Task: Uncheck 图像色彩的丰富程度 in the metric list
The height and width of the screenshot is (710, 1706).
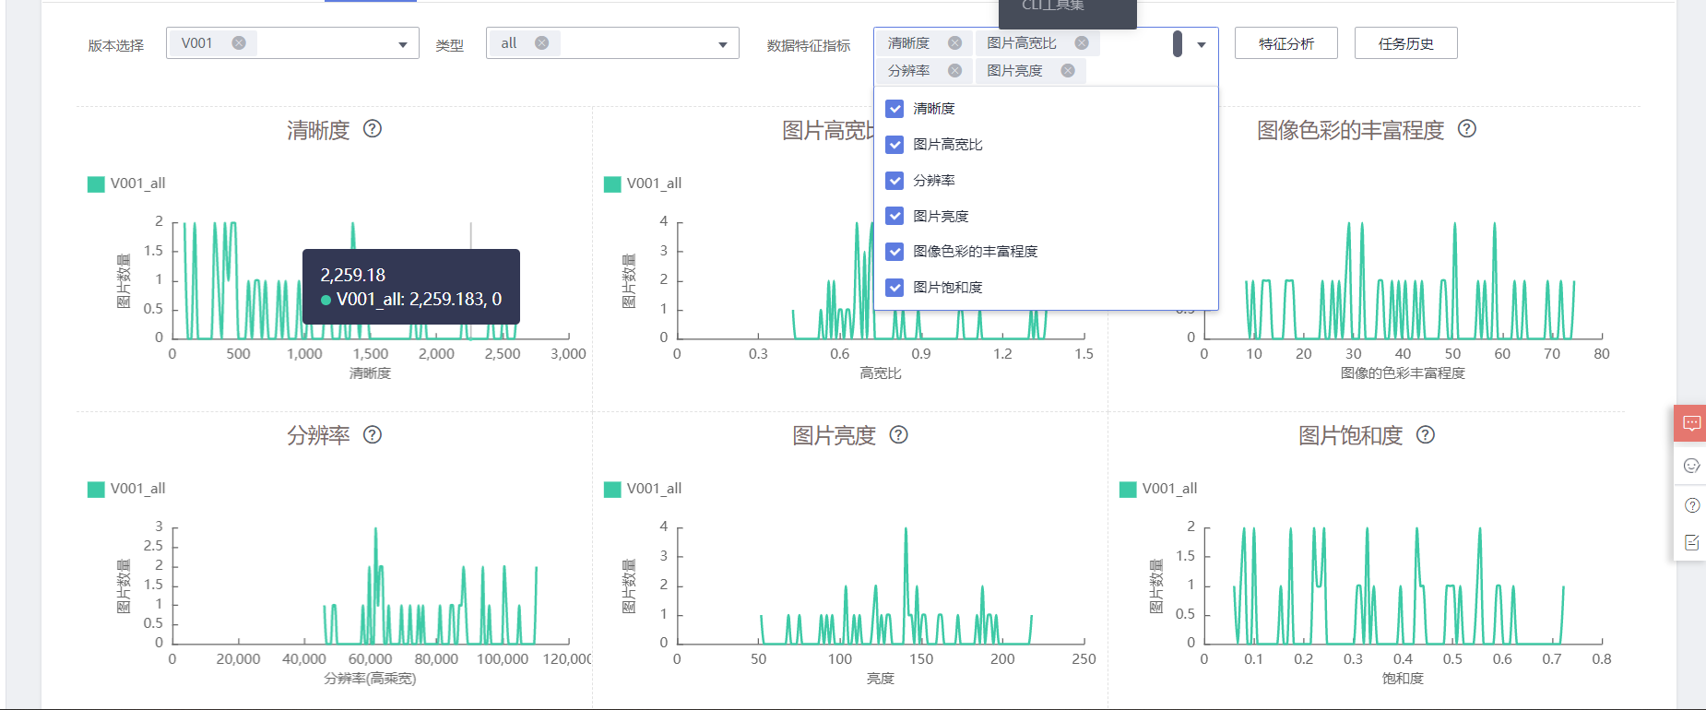Action: click(x=894, y=252)
